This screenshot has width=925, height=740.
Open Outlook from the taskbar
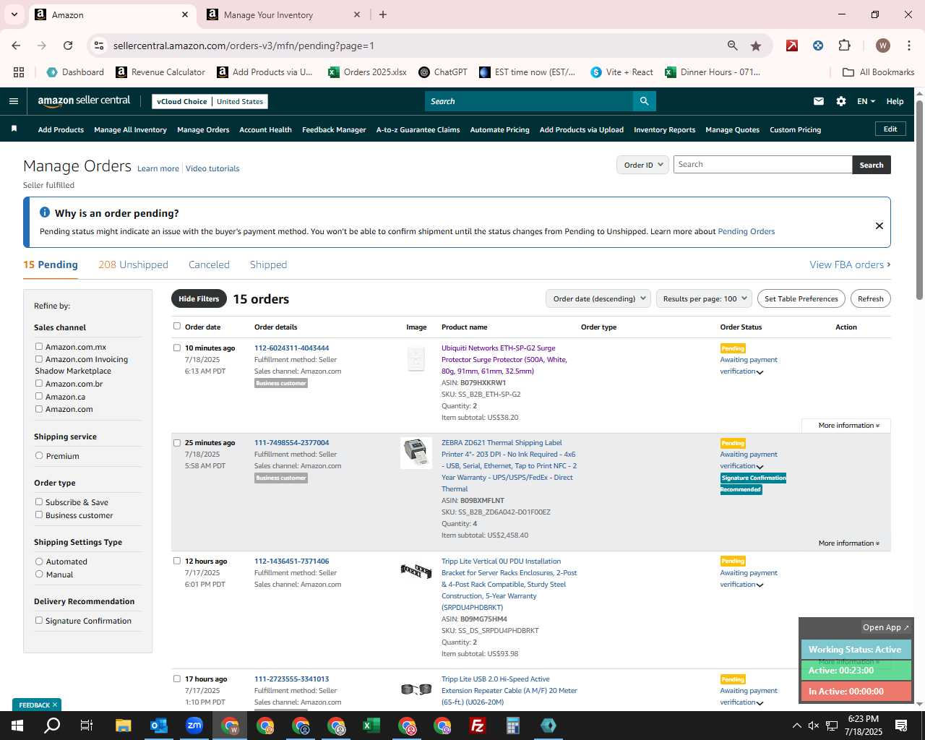coord(158,726)
